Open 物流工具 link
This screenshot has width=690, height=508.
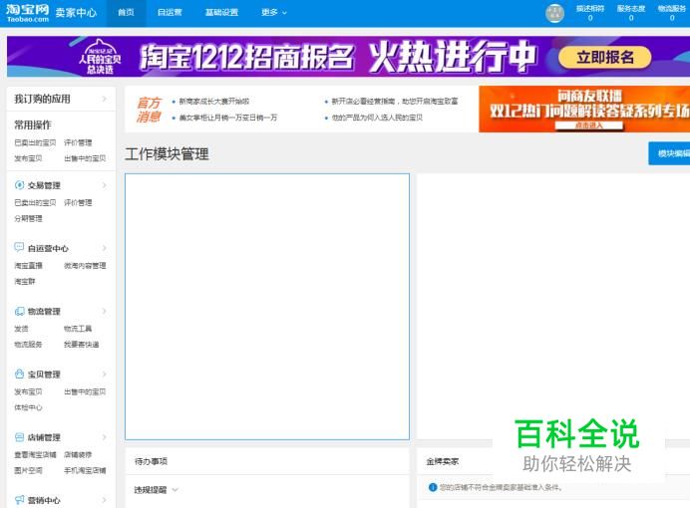coord(78,329)
